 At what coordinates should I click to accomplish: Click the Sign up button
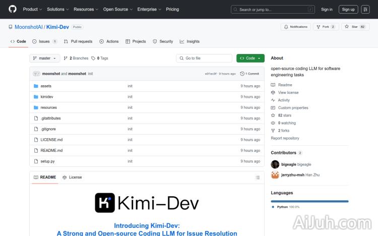[x=347, y=9]
